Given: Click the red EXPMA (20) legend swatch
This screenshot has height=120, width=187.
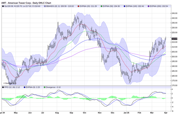Looking at the screenshot, I should pos(79,6).
